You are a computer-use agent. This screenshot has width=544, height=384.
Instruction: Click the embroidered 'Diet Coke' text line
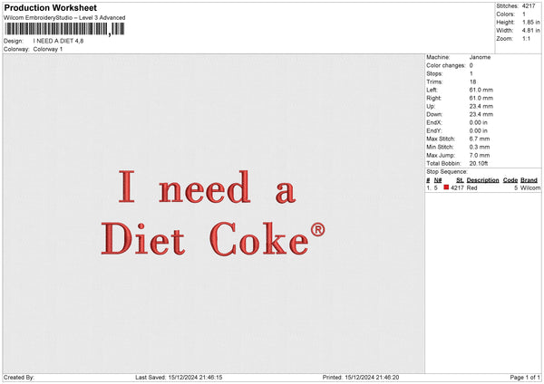coord(205,238)
